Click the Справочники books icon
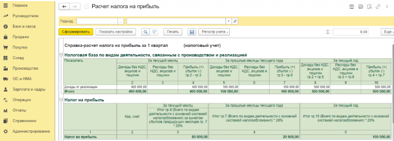394x141 pixels. (x=5, y=121)
